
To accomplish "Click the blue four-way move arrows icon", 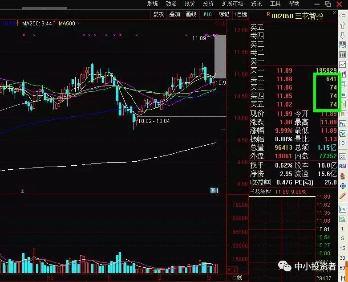I will [x=343, y=186].
